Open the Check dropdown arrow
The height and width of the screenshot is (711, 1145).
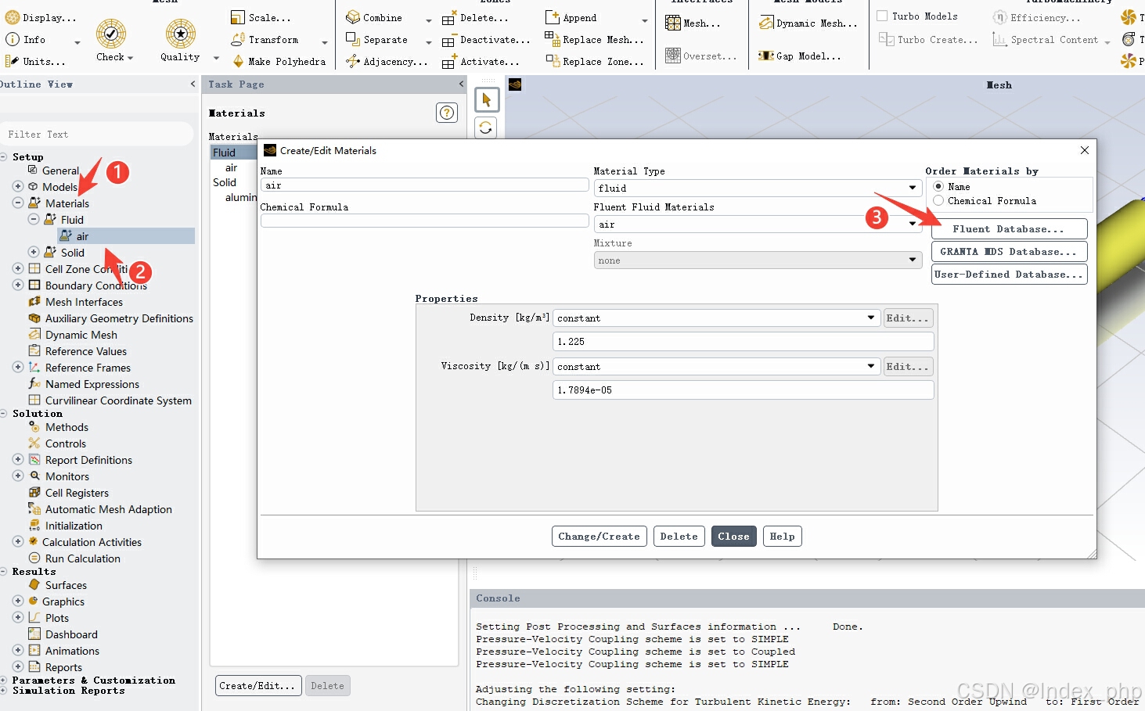coord(131,58)
